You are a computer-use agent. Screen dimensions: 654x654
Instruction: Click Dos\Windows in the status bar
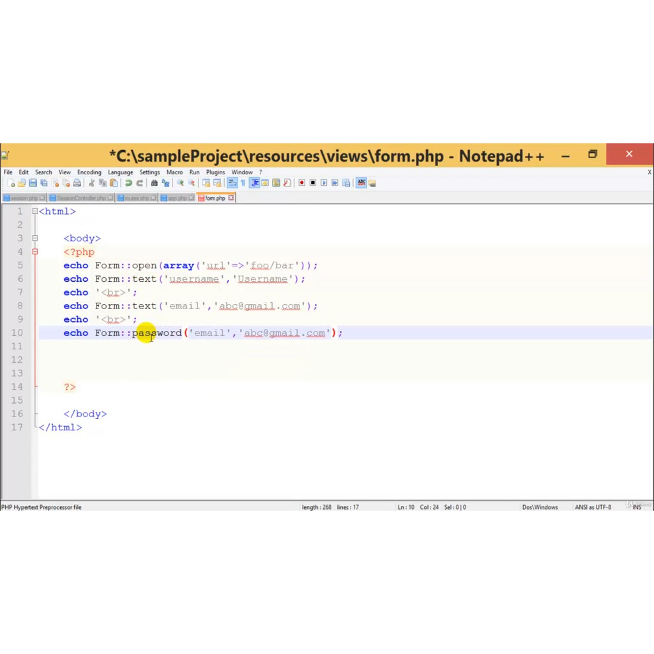[x=540, y=506]
